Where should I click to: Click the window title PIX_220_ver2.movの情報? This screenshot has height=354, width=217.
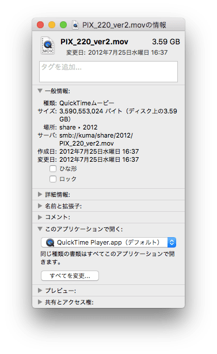click(x=124, y=25)
